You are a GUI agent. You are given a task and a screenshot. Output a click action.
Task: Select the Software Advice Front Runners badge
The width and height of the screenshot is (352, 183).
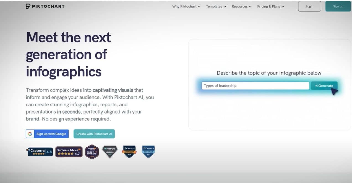tap(92, 152)
